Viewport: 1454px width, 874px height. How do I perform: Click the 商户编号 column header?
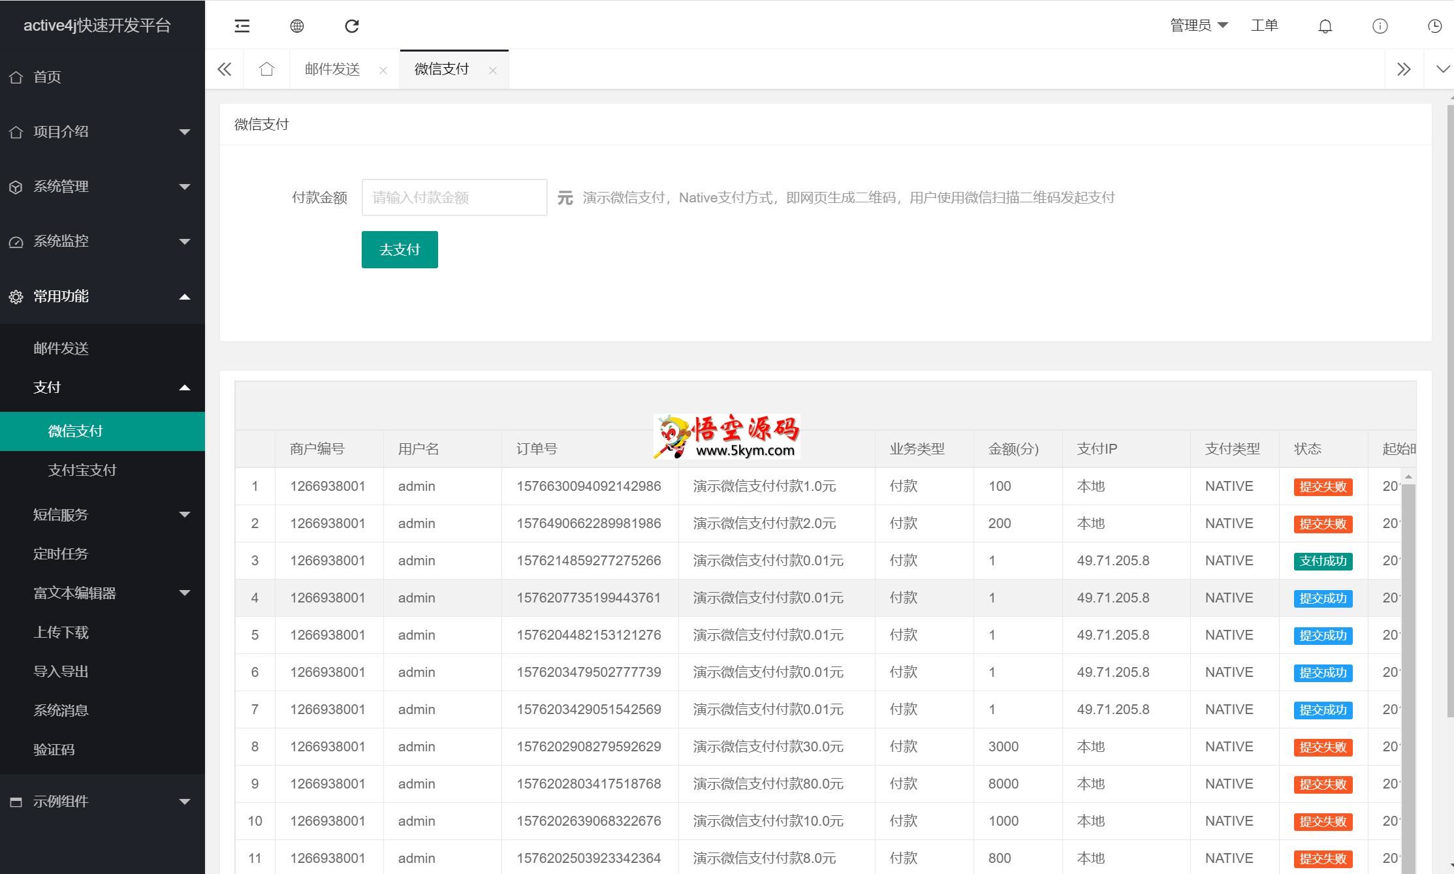pos(317,449)
